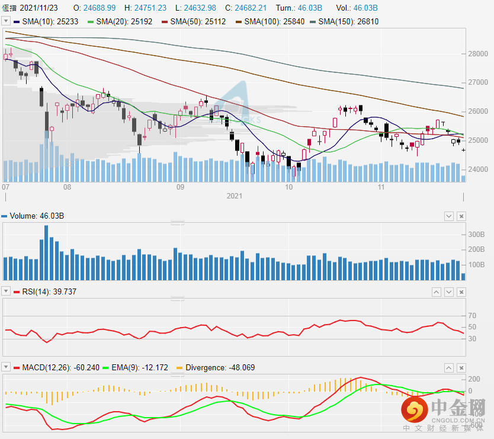
Task: Open the MACD panel dropdown menu
Action: pos(5,367)
